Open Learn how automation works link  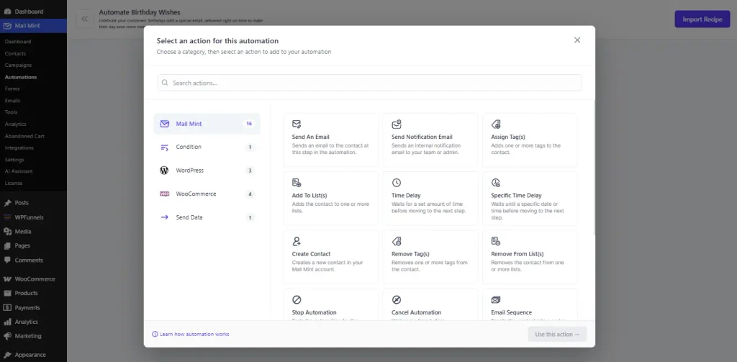[194, 334]
